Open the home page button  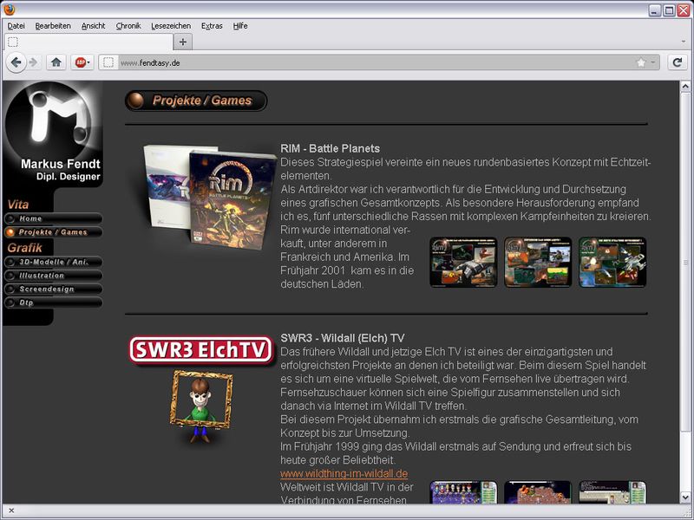56,62
